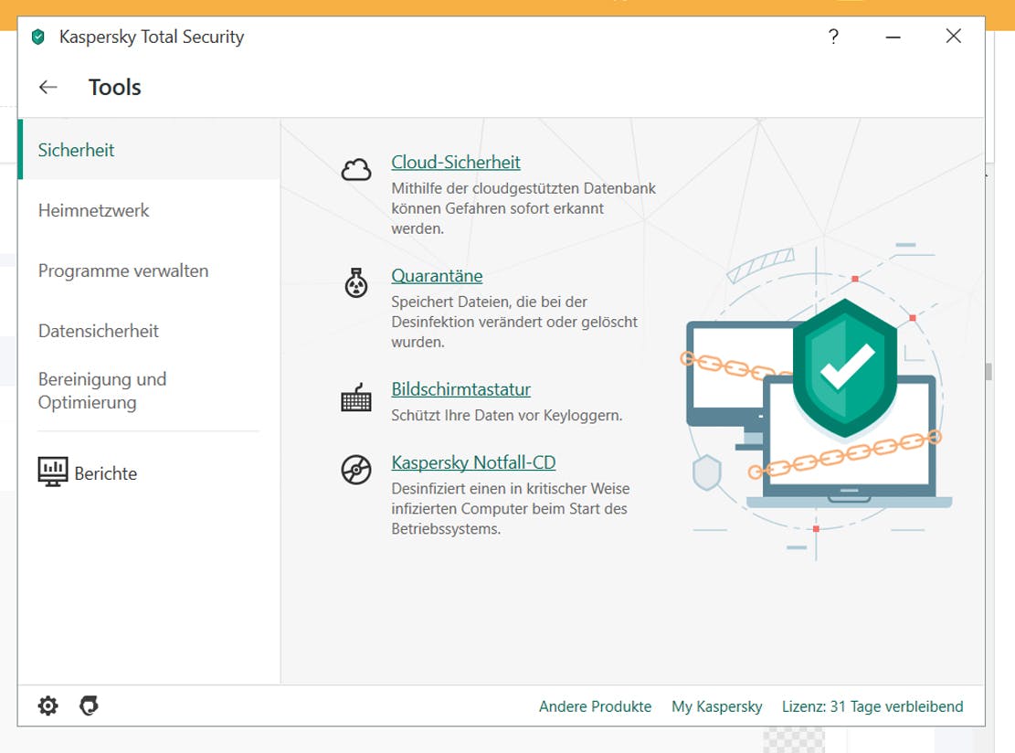Screen dimensions: 1015x753
Task: Check license via Lizenz: 31 Tage verbleibend
Action: click(872, 705)
